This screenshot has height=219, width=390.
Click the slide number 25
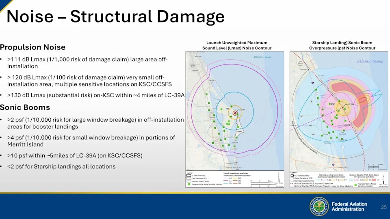pyautogui.click(x=383, y=207)
